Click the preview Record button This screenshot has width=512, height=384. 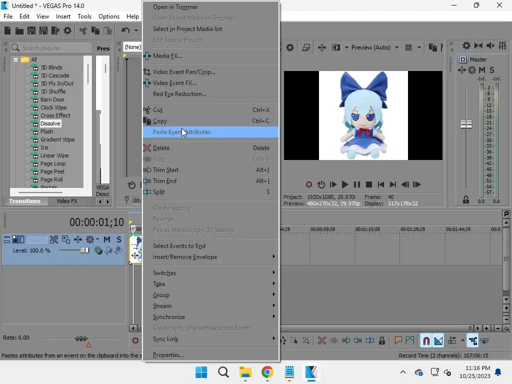309,184
